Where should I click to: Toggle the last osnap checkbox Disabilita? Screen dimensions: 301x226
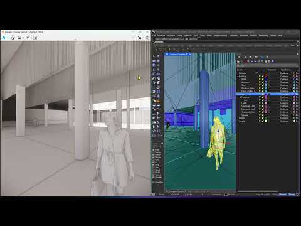pyautogui.click(x=154, y=182)
